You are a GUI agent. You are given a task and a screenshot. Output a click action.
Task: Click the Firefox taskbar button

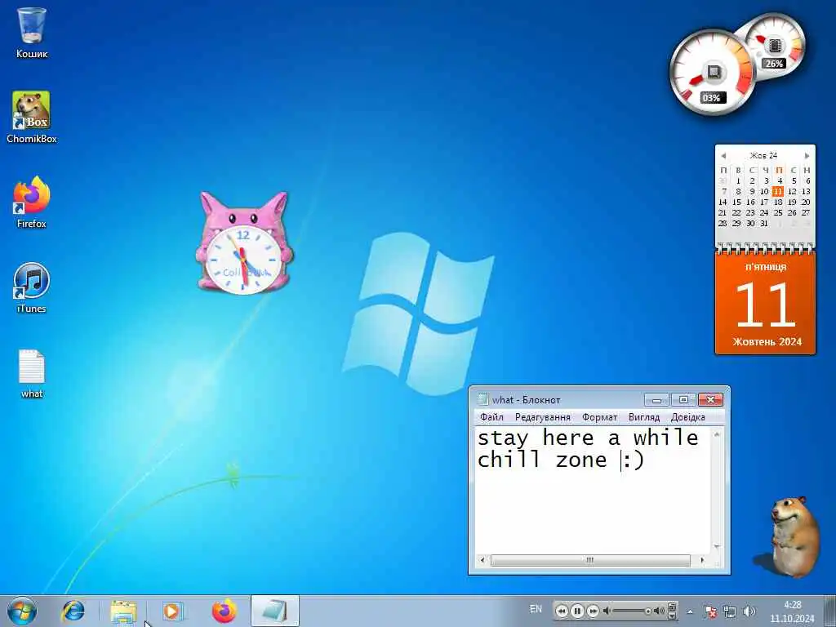point(224,611)
